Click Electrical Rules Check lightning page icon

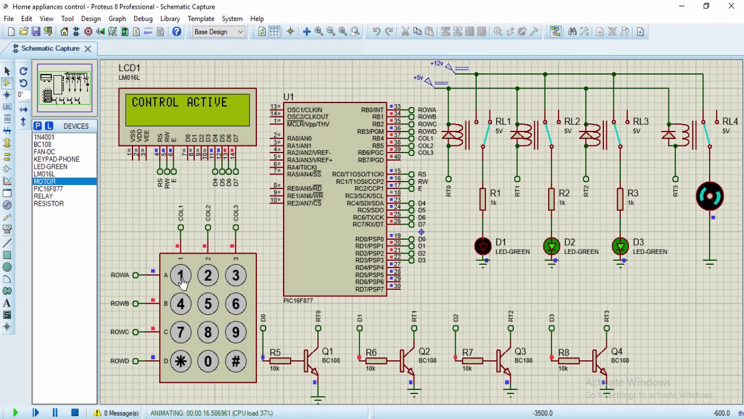(x=641, y=31)
